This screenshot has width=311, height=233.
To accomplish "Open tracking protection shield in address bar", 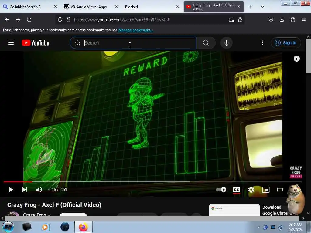I will pos(60,20).
